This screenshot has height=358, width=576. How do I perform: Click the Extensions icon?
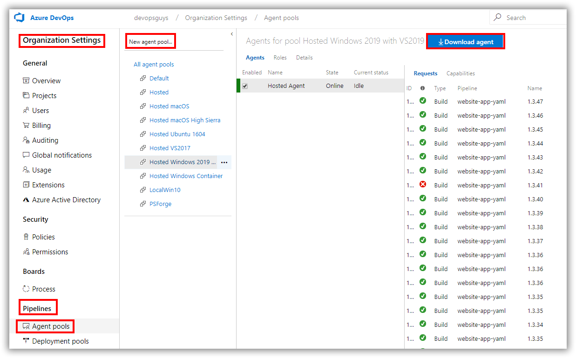pos(27,185)
